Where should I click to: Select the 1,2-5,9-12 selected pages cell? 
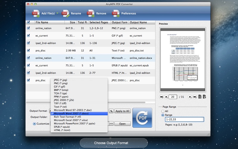[96, 28]
